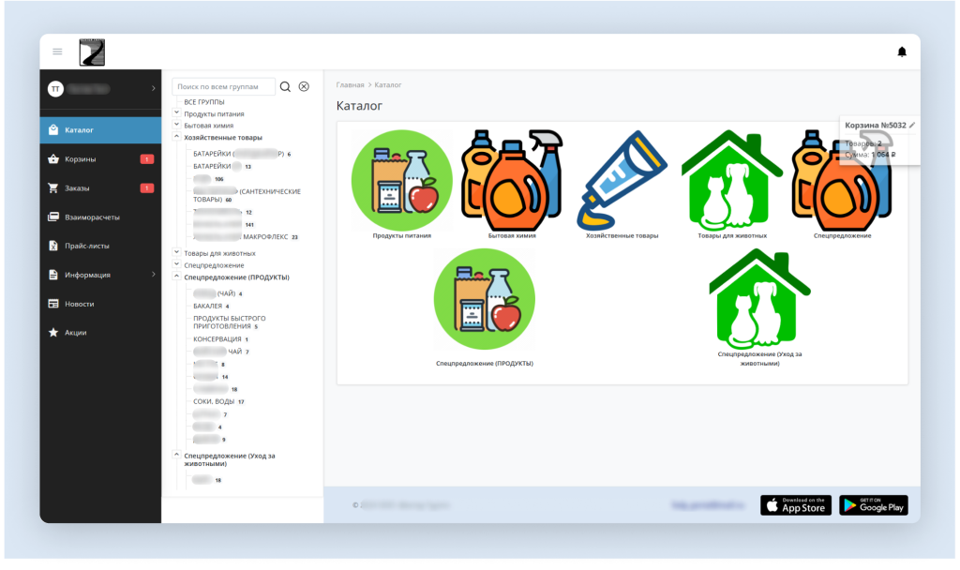Screen dimensions: 960x570
Task: Expand the Продукты питания tree group
Action: click(x=177, y=113)
